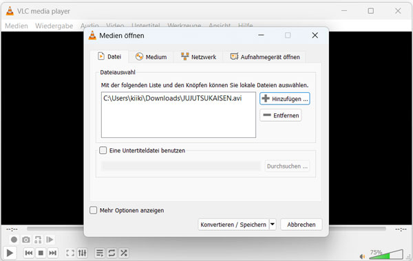Start playback with the Play button
The height and width of the screenshot is (261, 413).
tap(10, 253)
